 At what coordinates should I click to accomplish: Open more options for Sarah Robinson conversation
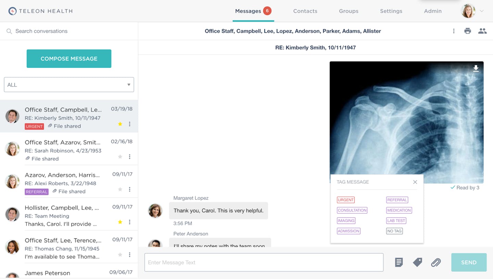tap(130, 157)
